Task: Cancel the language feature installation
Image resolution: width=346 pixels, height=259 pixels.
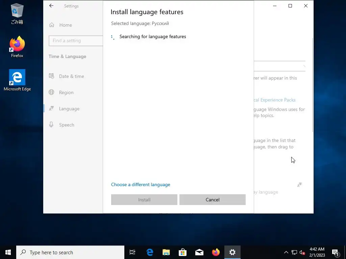Action: point(213,200)
